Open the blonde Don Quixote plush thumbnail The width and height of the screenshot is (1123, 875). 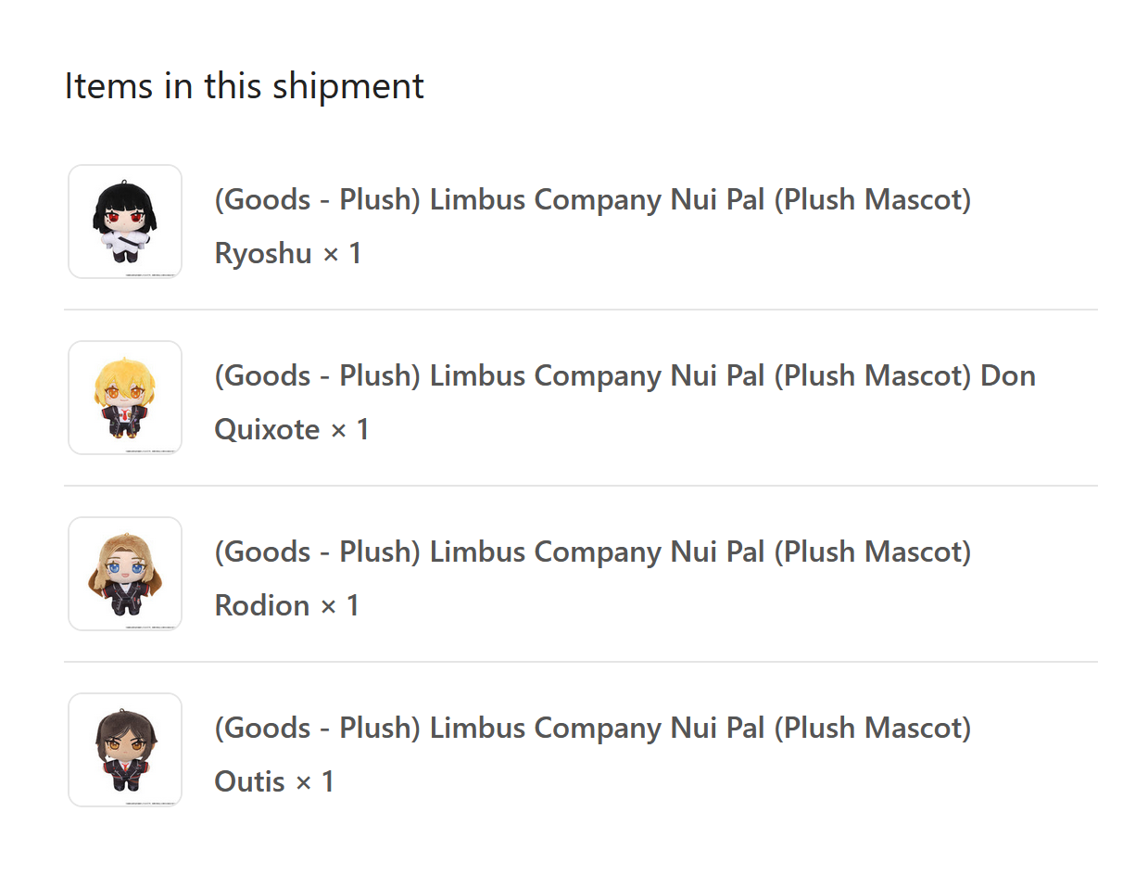[x=125, y=398]
